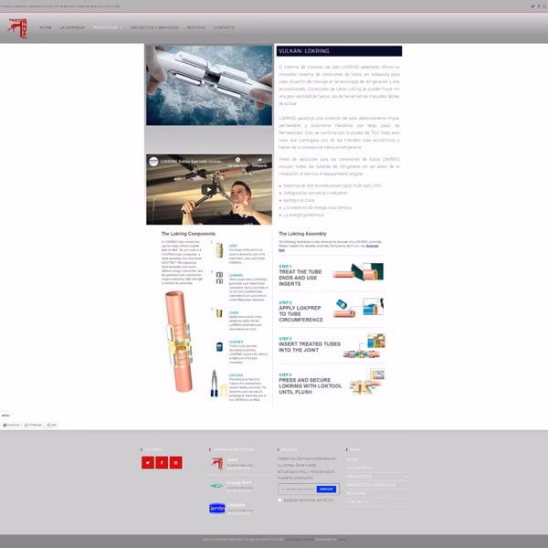Click the video channel avatar icon
Viewport: 548px width, 548px height.
tap(153, 162)
